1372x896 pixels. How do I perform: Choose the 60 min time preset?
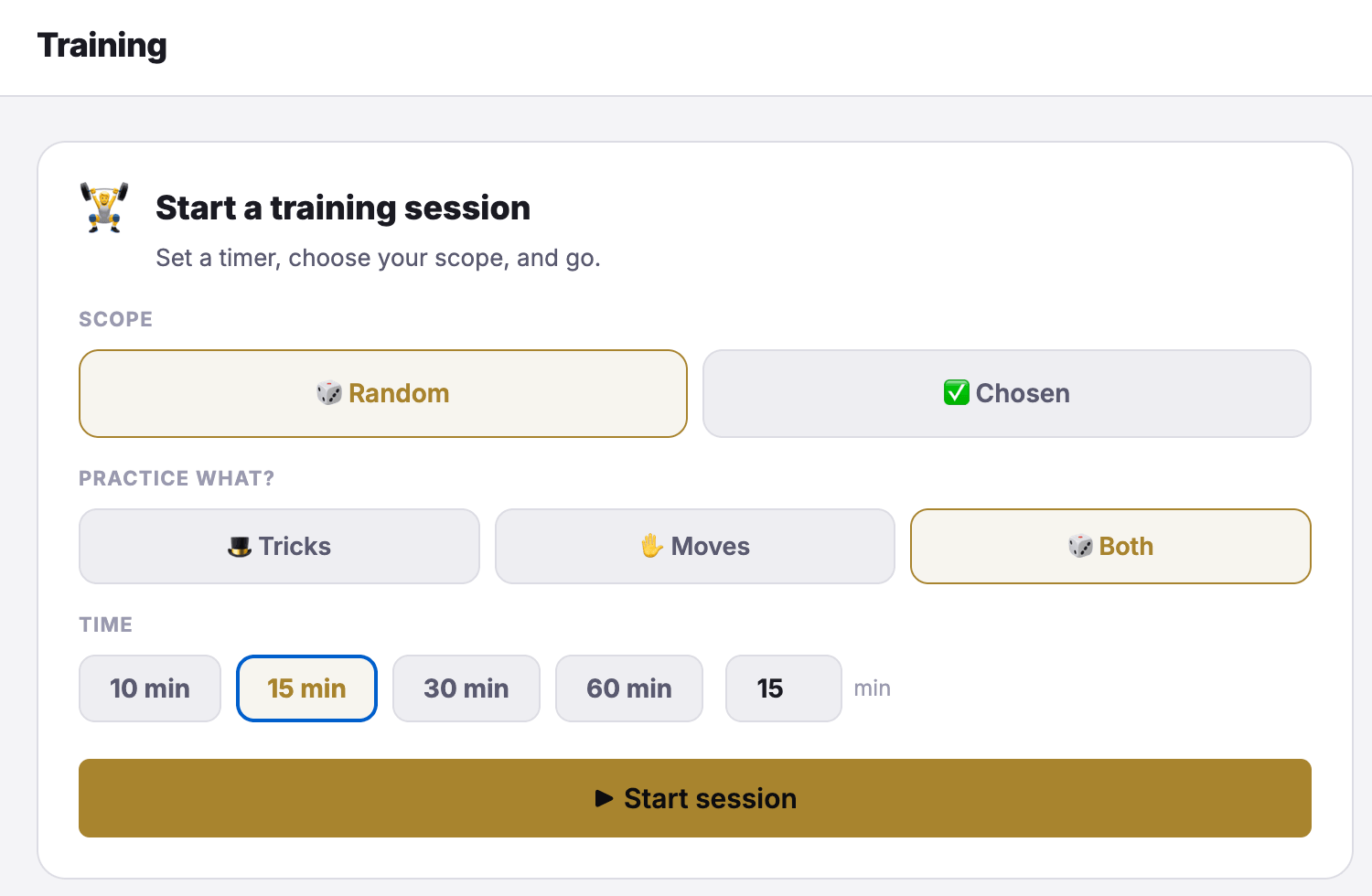[x=629, y=688]
